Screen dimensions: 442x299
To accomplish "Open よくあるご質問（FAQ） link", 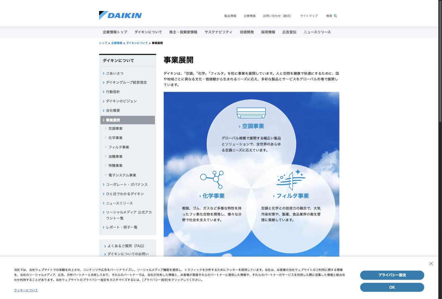I will [x=126, y=246].
